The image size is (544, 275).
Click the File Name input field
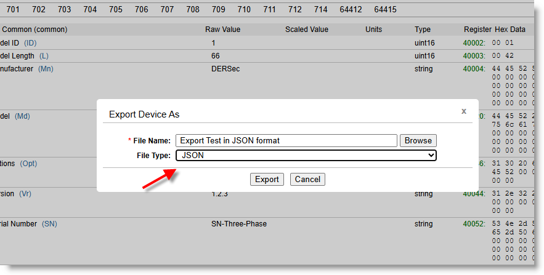point(286,141)
